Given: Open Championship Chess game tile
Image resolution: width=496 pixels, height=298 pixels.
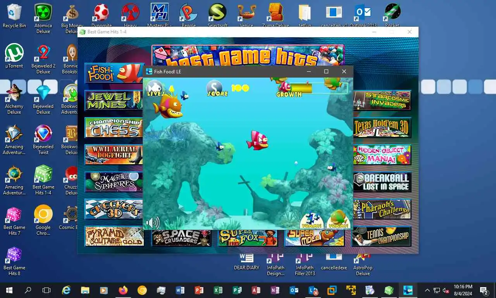Looking at the screenshot, I should (x=114, y=128).
